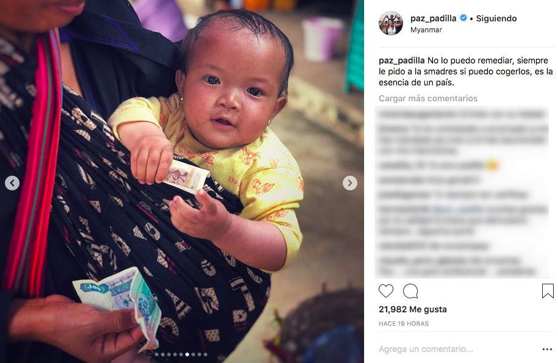Go to the previous photo with the left arrow
The width and height of the screenshot is (558, 363).
12,183
